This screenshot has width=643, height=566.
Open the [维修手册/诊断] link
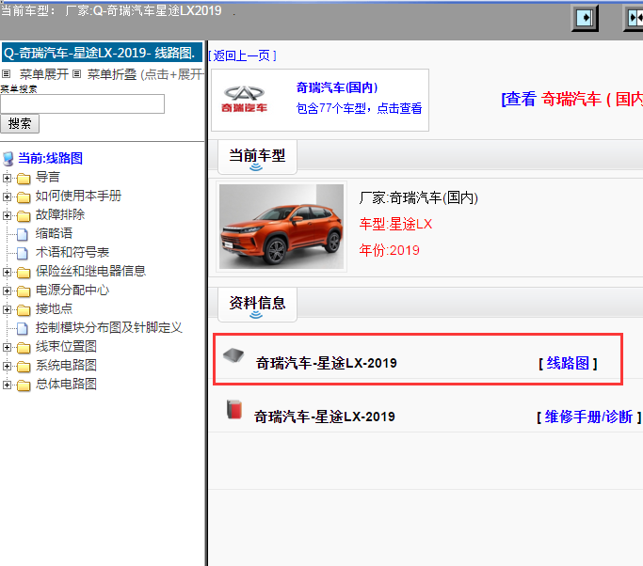589,417
